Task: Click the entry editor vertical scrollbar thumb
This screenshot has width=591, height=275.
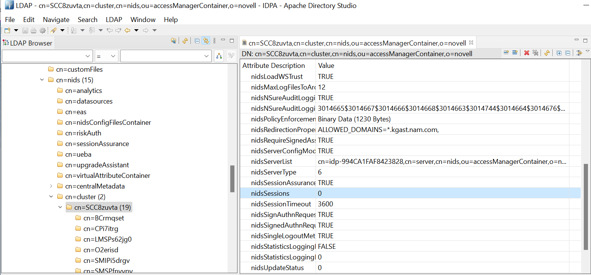Action: coord(586,207)
